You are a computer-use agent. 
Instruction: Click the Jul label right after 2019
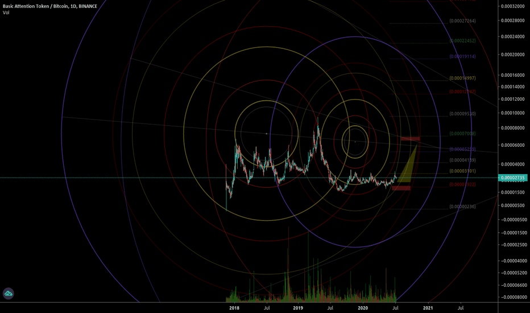pos(330,308)
